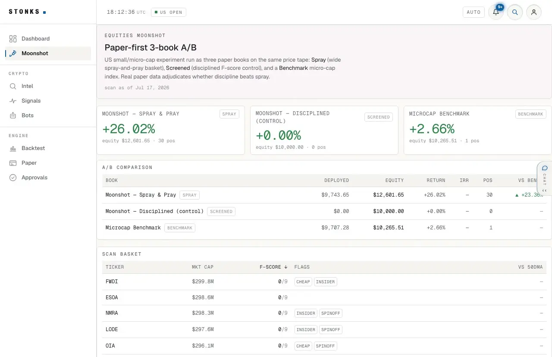Open the Moonshot Spray & Pray card
Image resolution: width=552 pixels, height=357 pixels.
point(171,130)
